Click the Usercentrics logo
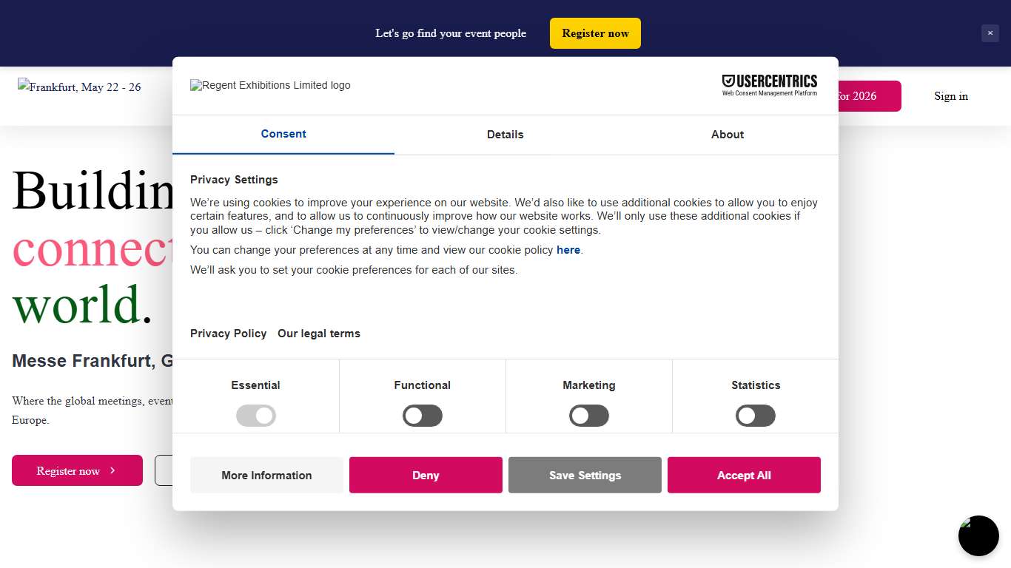Screen dimensions: 1011x568 pos(770,85)
